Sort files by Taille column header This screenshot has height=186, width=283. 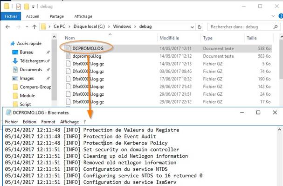click(252, 38)
